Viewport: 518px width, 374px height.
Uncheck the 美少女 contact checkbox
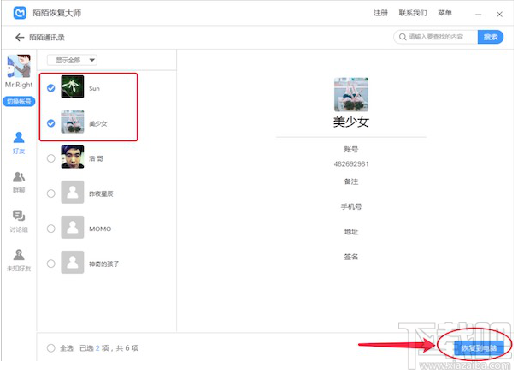[x=51, y=123]
